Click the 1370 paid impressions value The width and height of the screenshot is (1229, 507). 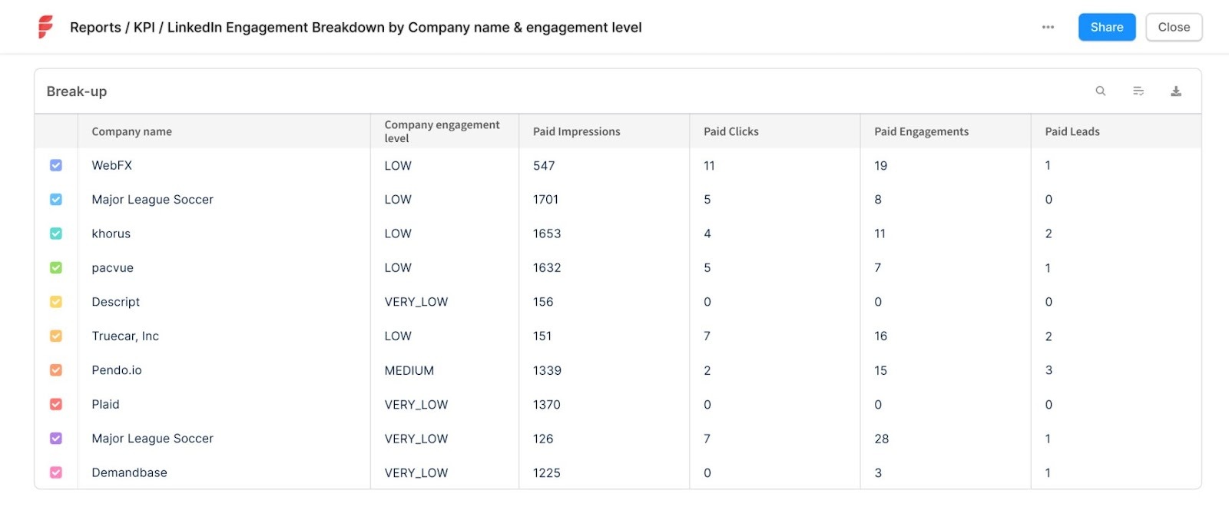[x=547, y=404]
